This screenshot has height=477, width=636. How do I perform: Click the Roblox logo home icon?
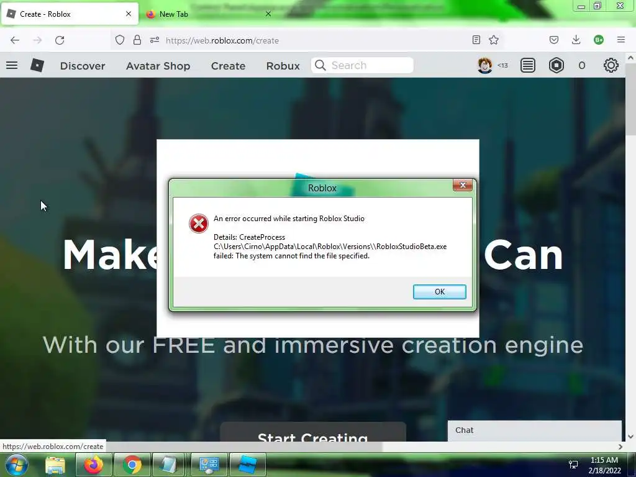[x=37, y=65]
